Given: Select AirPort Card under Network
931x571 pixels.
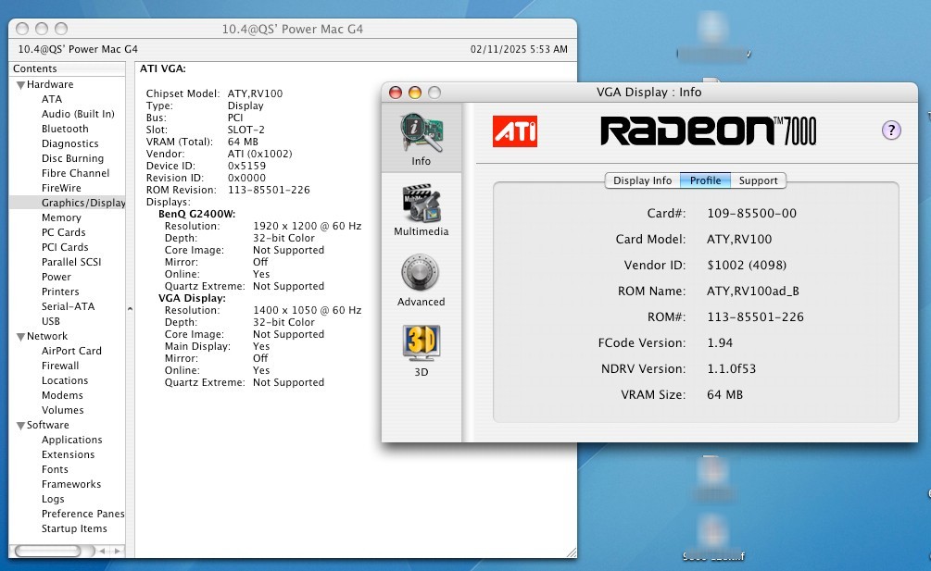Looking at the screenshot, I should coord(71,351).
